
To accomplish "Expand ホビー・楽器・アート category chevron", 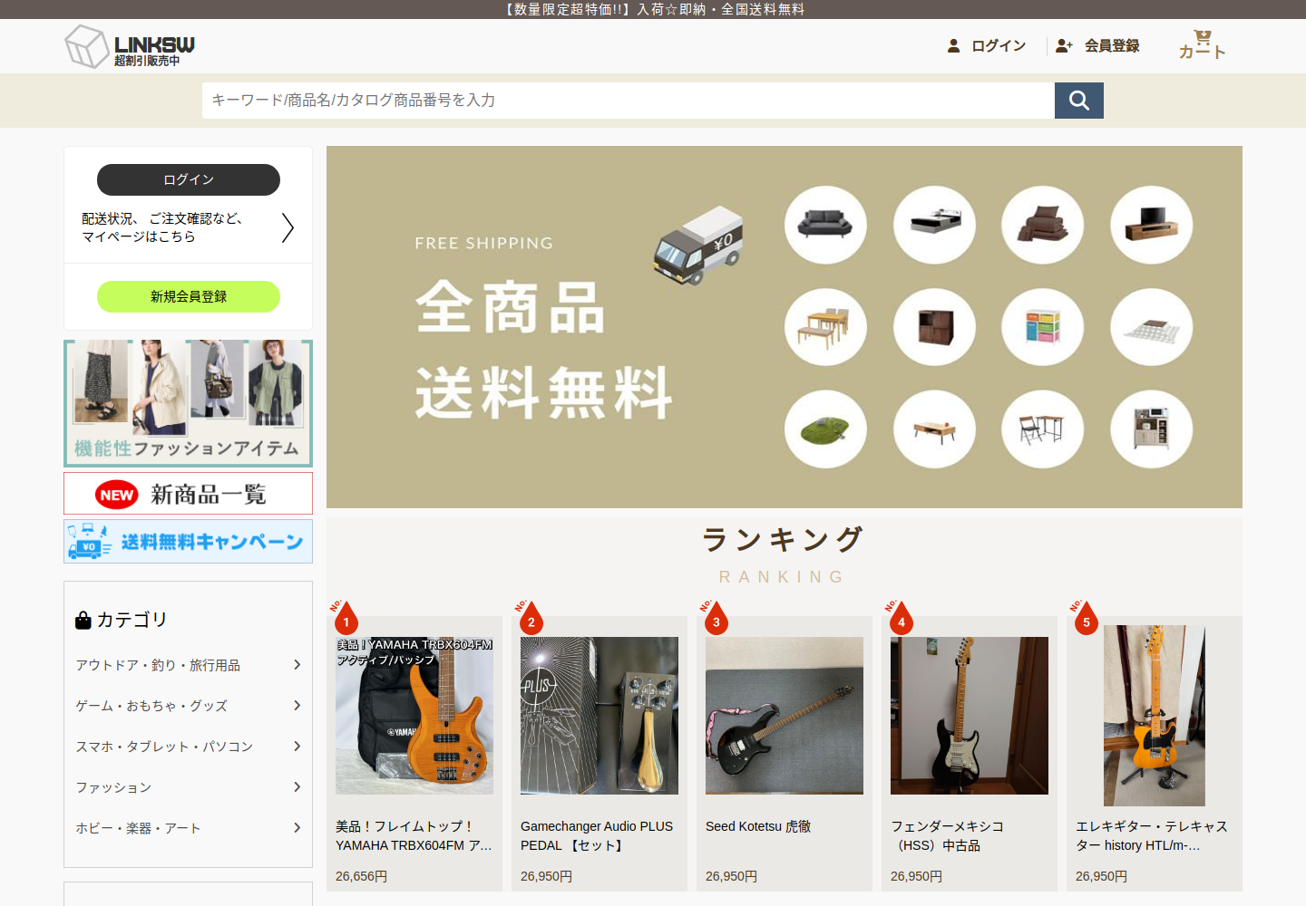I will (x=297, y=828).
